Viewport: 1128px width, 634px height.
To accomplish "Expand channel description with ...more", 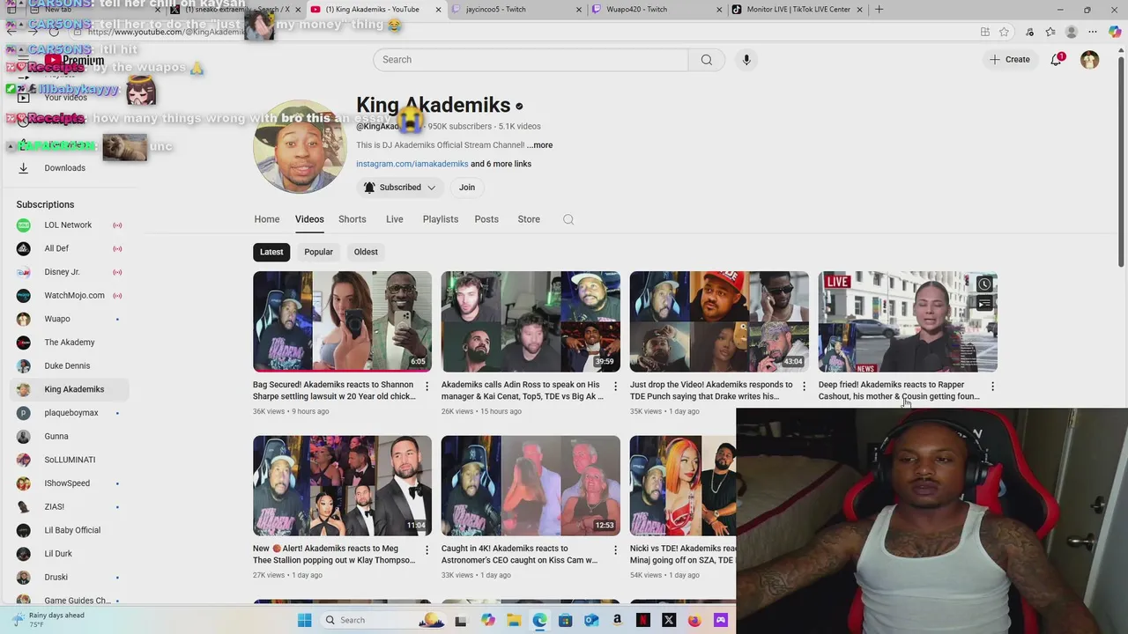I will coord(540,145).
